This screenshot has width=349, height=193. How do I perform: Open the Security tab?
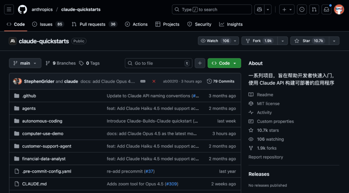click(199, 24)
